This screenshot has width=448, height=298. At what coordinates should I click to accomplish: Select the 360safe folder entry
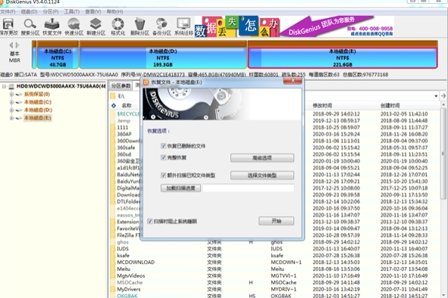point(126,147)
